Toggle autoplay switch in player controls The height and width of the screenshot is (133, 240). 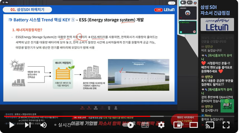(130, 125)
